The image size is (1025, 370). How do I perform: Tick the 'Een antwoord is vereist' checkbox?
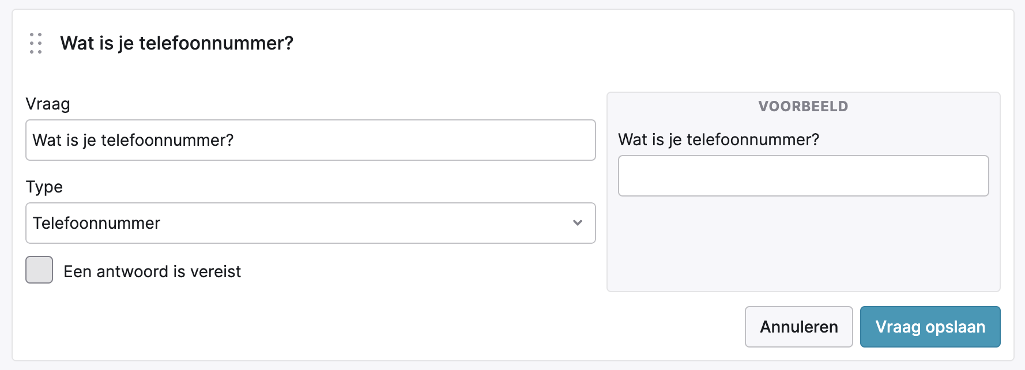coord(39,270)
